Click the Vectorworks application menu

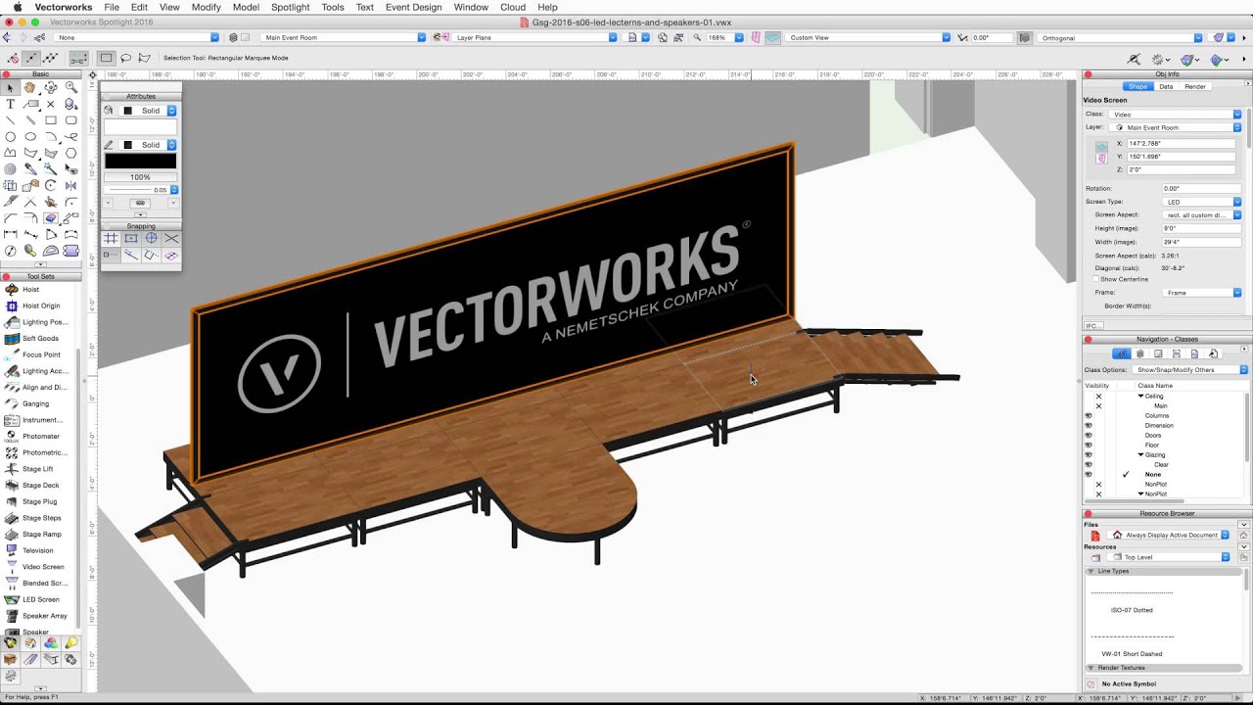(64, 7)
